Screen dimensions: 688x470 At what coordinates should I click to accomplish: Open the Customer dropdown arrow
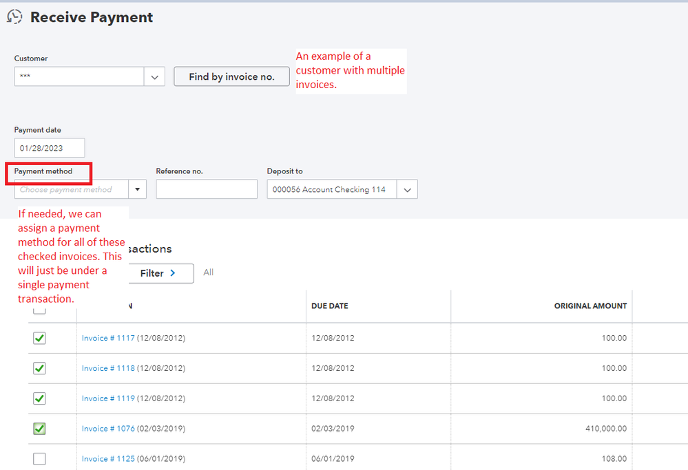[x=154, y=76]
